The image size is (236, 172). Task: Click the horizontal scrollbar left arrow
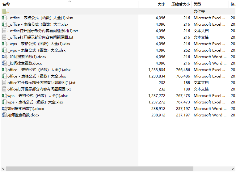(3, 169)
